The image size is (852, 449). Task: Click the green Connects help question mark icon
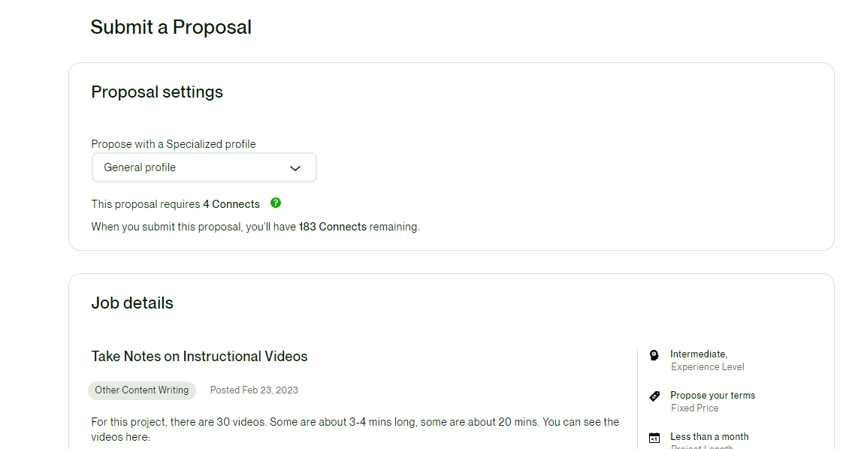(276, 203)
